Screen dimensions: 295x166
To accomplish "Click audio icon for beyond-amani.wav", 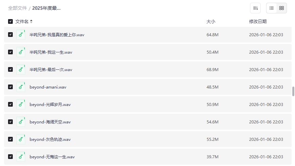I will (x=21, y=87).
